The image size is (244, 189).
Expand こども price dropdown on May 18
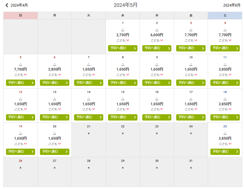[225, 109]
